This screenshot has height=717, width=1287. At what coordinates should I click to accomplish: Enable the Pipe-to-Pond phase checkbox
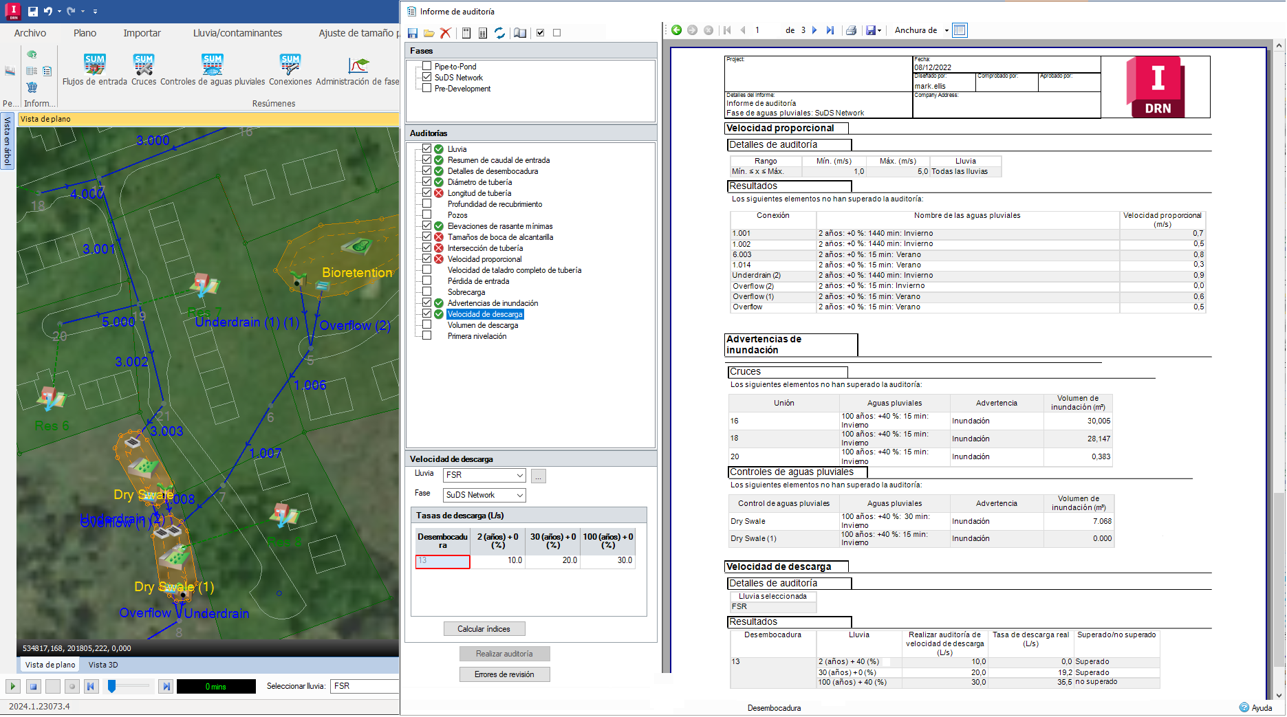tap(427, 67)
